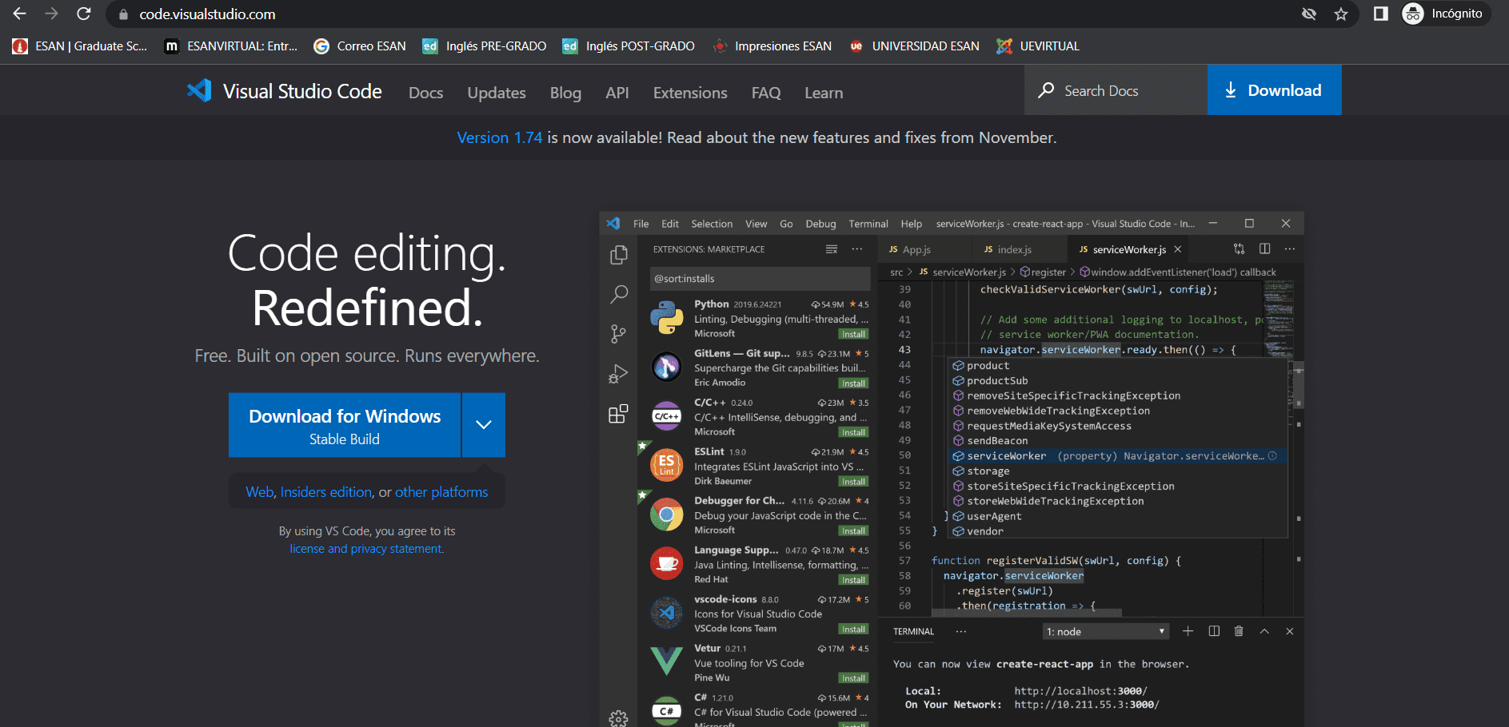Open the Learn nav item
Image resolution: width=1509 pixels, height=727 pixels.
[x=824, y=93]
